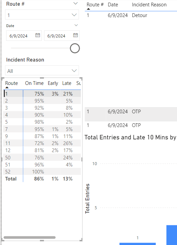Click the date range slider handle
Viewport: 177px width, 245px height.
click(x=75, y=48)
